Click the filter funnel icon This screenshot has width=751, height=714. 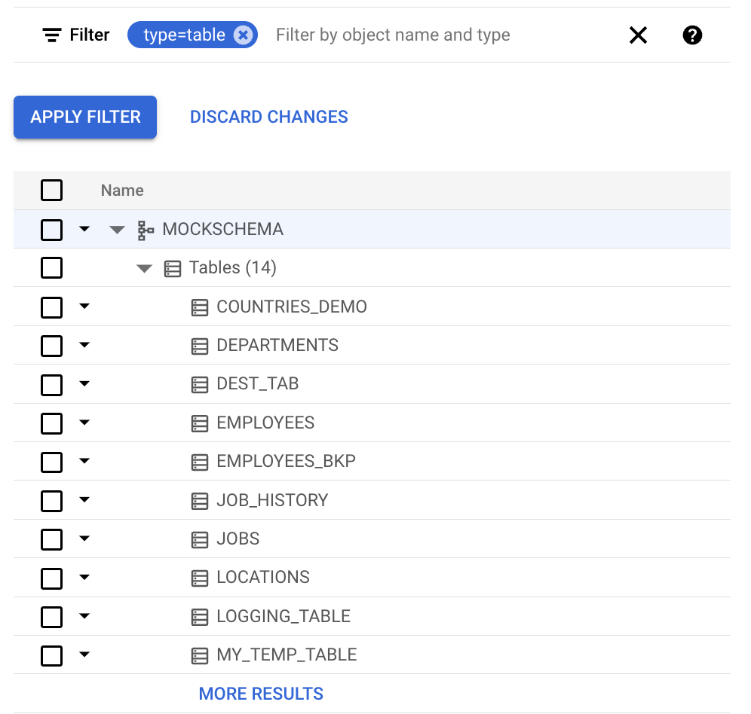(x=50, y=35)
